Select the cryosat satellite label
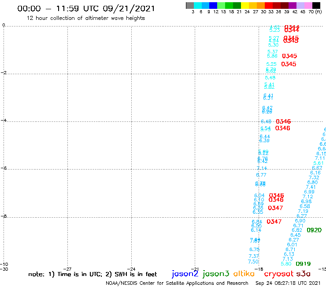 (x=279, y=274)
